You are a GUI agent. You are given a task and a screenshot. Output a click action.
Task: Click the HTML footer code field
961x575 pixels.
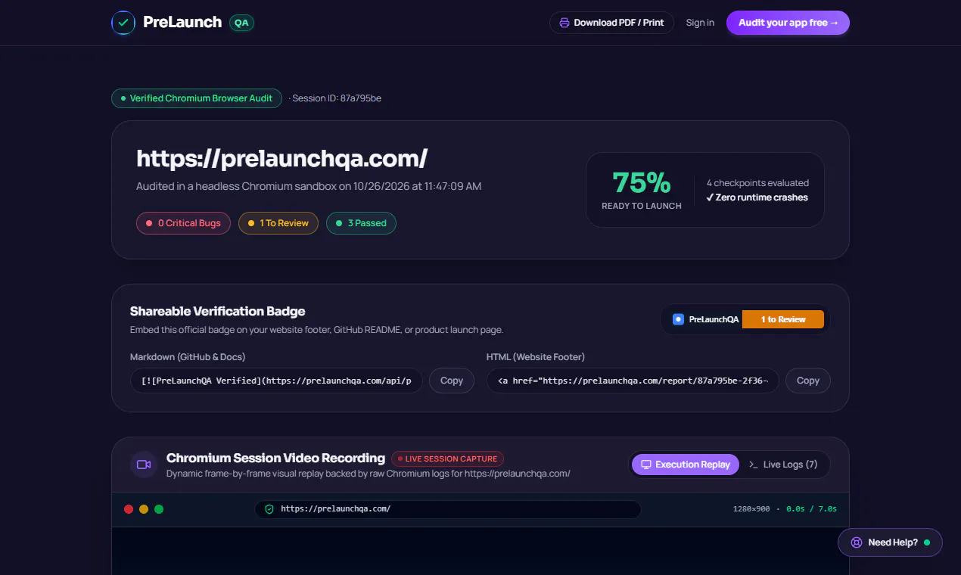(633, 381)
